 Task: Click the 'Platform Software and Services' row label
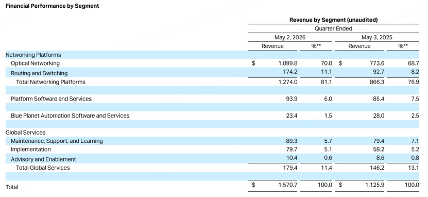click(52, 98)
